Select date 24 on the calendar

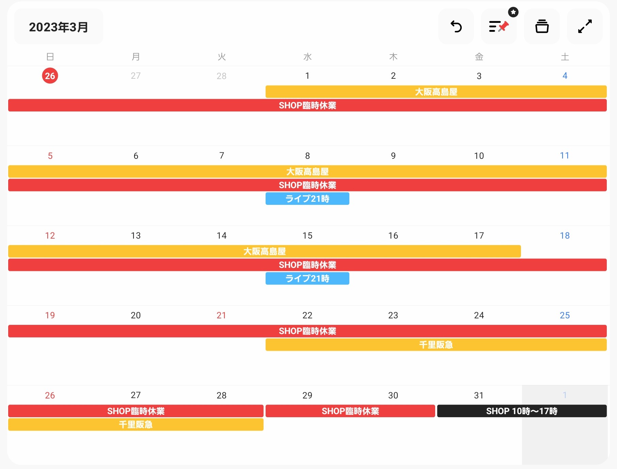tap(479, 315)
